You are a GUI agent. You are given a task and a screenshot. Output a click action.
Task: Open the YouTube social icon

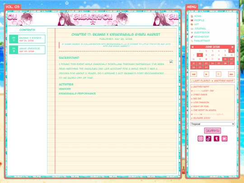click(x=225, y=139)
